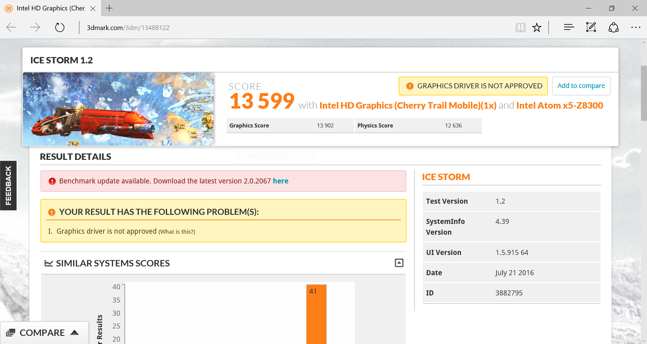Image resolution: width=647 pixels, height=344 pixels.
Task: Open reading view for this page
Action: pyautogui.click(x=520, y=27)
